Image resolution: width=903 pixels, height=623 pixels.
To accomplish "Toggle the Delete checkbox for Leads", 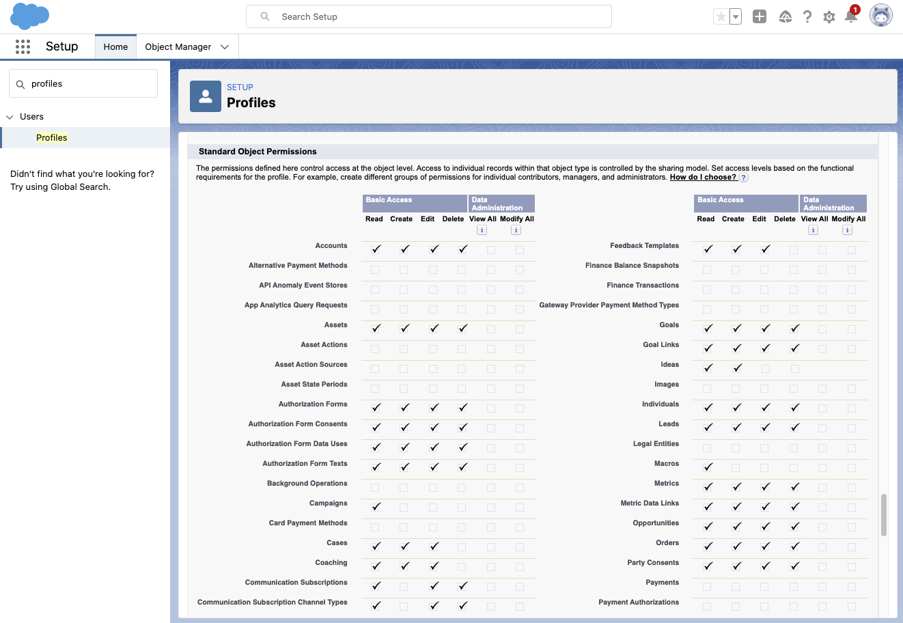I will 794,428.
